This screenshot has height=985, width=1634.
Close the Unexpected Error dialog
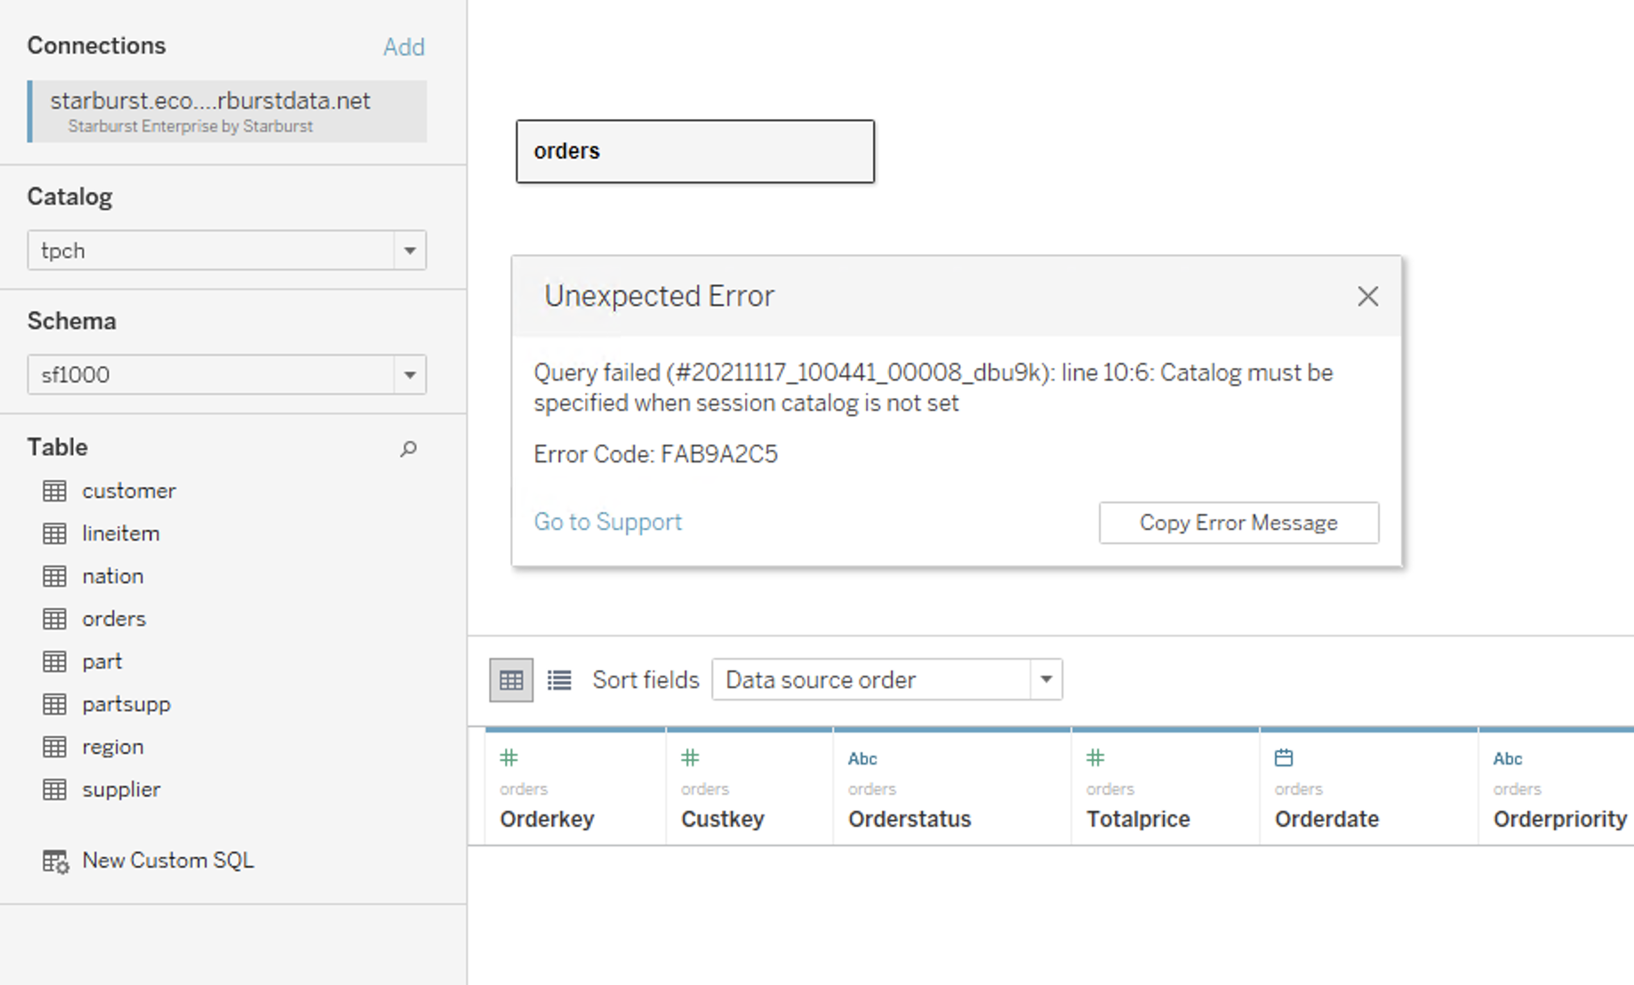point(1366,296)
